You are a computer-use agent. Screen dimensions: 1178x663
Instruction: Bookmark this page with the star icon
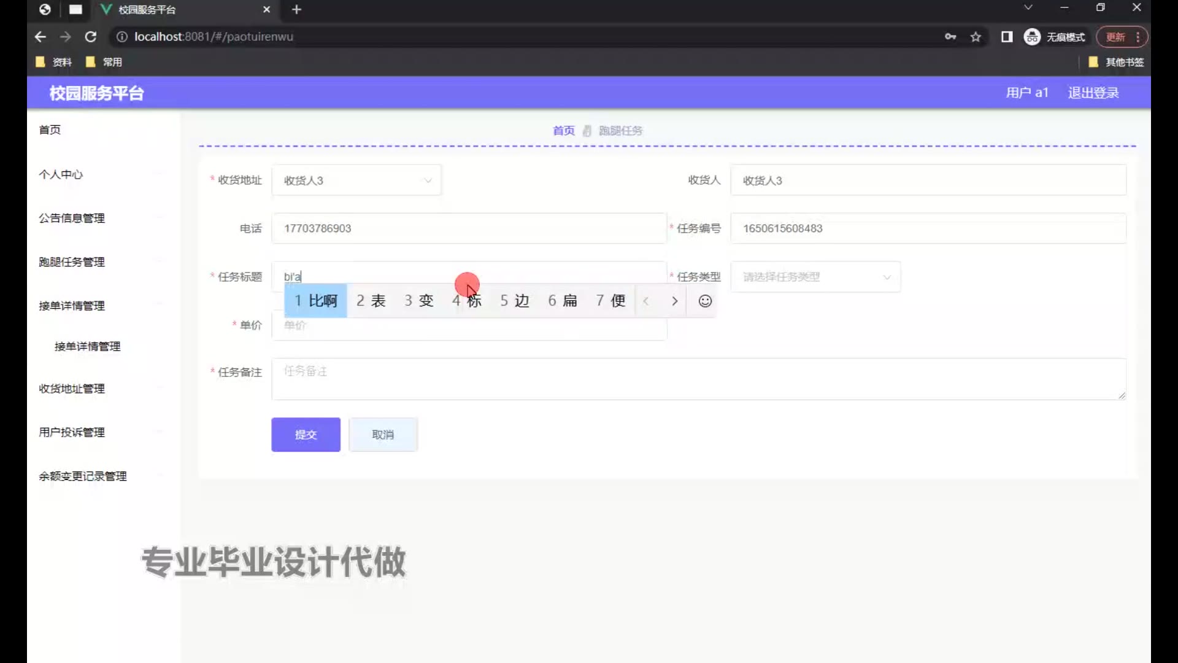click(x=976, y=37)
